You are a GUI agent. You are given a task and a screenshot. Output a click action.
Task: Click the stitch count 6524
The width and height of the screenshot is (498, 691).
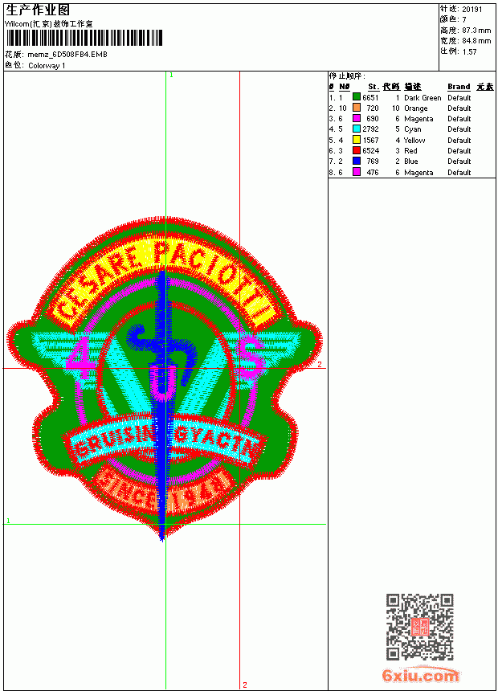click(370, 151)
